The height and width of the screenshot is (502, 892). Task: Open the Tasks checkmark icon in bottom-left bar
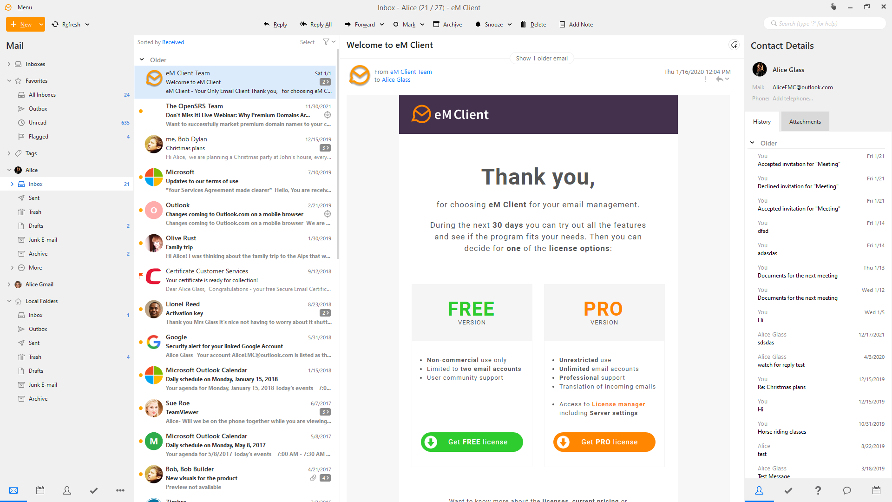pos(94,490)
